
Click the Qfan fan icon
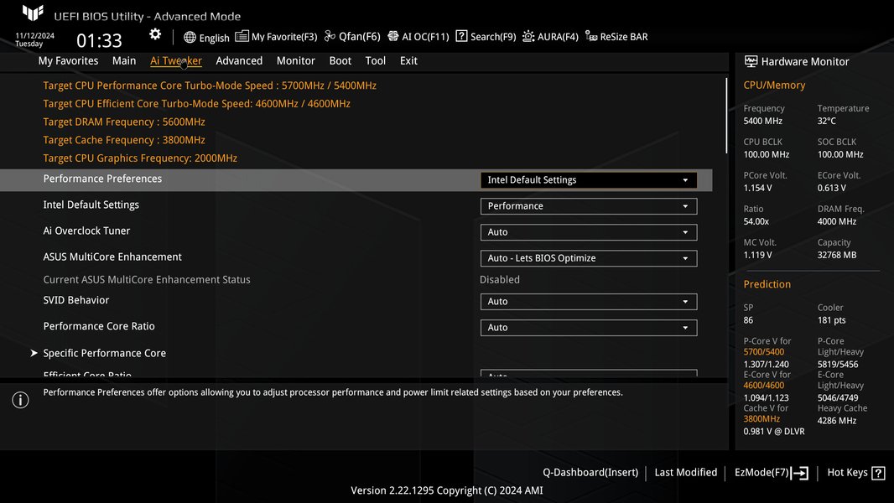click(x=330, y=36)
